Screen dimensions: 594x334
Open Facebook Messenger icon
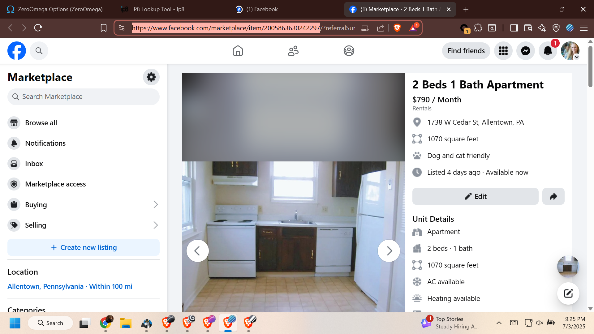[525, 51]
